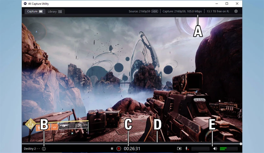The image size is (264, 153).
Task: Minimize the 4K Capture Utility window
Action: tap(217, 3)
